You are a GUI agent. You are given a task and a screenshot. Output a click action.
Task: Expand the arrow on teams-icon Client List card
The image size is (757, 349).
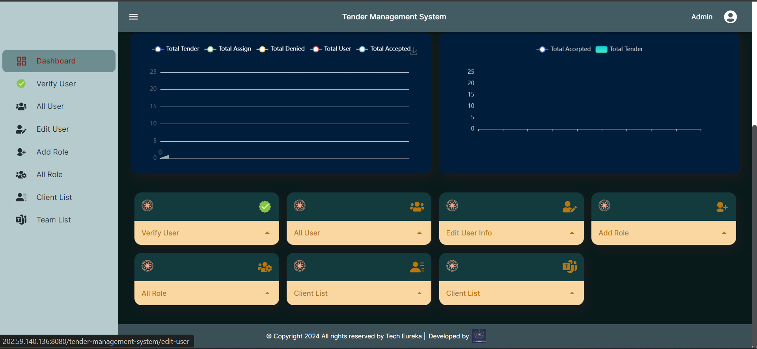click(x=572, y=293)
